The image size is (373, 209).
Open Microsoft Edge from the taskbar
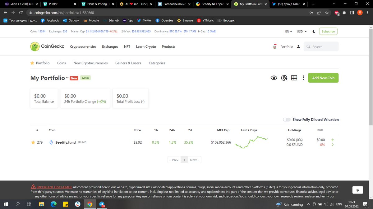pyautogui.click(x=53, y=204)
